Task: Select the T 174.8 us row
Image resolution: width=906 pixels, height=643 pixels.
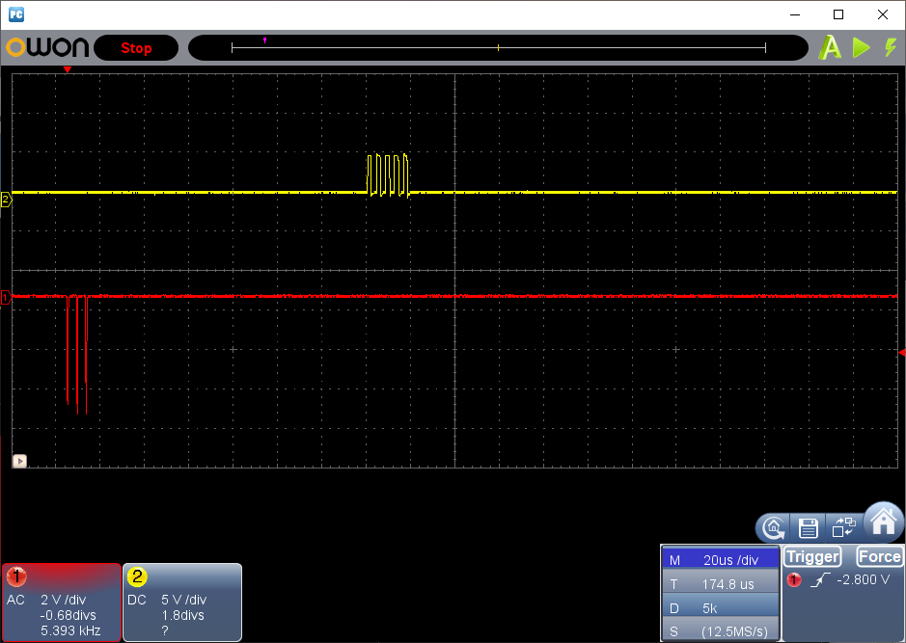Action: pos(720,584)
